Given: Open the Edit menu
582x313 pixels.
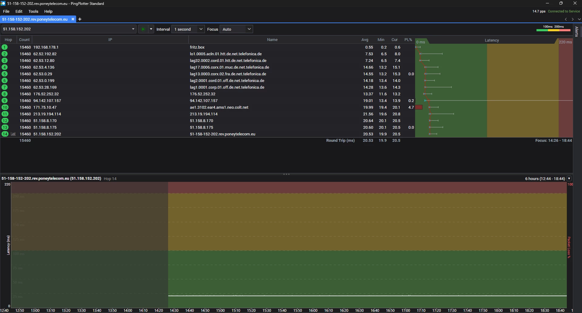Looking at the screenshot, I should click(x=19, y=11).
